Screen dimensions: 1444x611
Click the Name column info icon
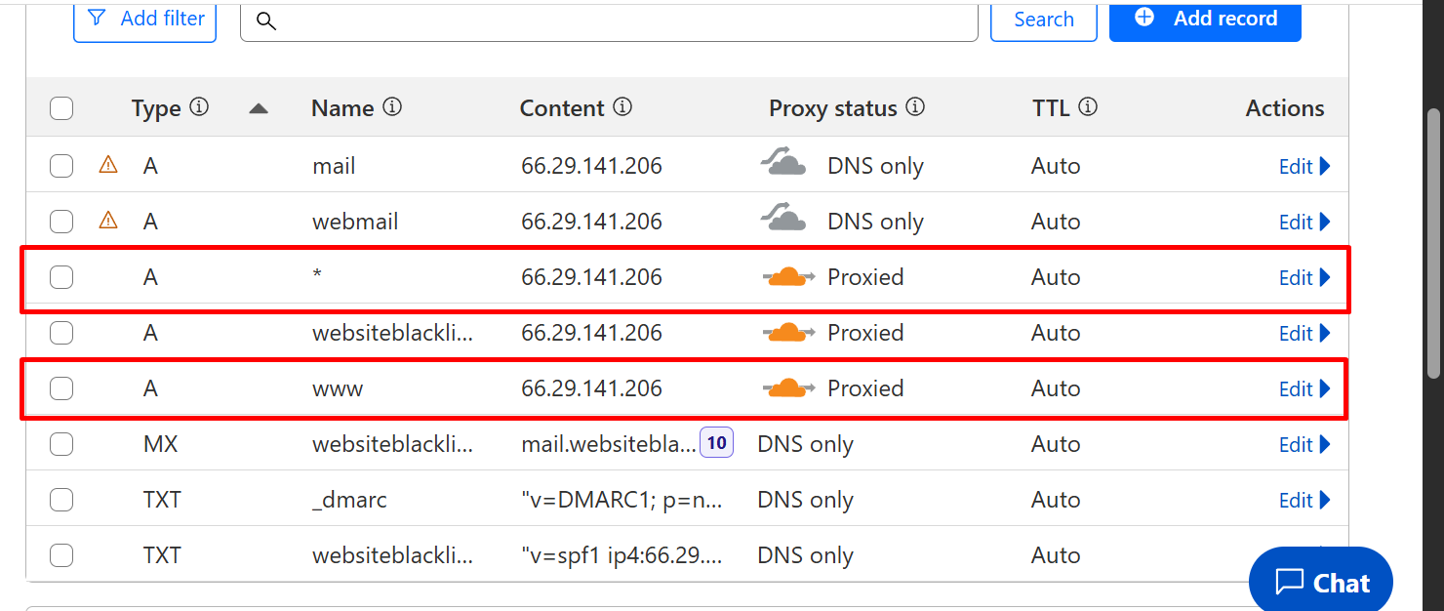coord(392,107)
